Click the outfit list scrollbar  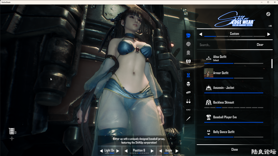(x=272, y=64)
